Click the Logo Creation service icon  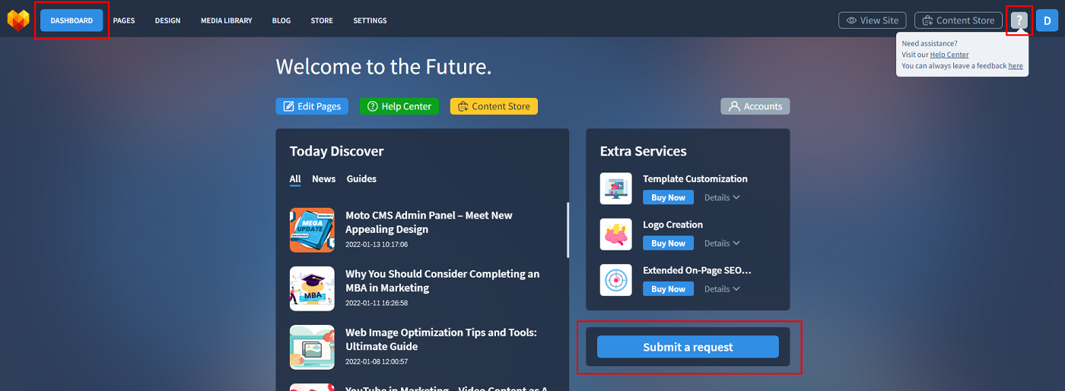615,234
